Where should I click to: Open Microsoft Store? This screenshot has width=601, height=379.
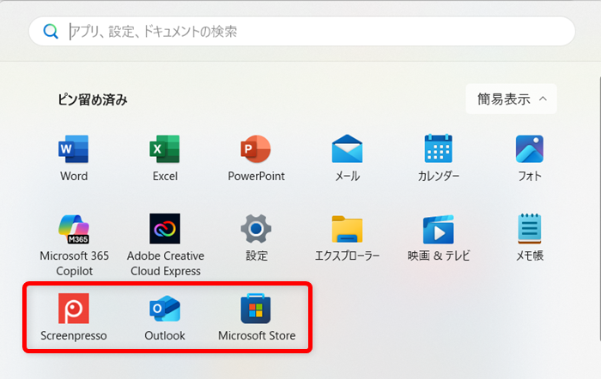257,317
